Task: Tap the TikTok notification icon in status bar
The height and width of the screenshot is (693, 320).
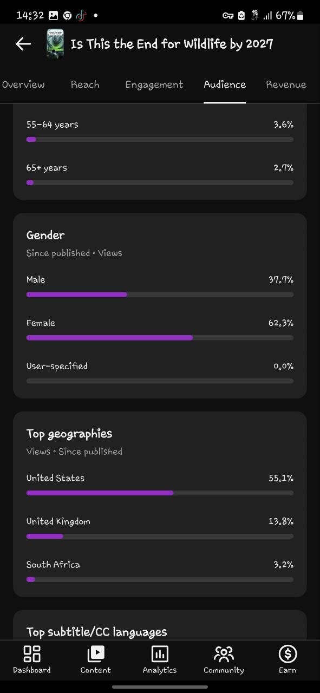Action: point(81,15)
